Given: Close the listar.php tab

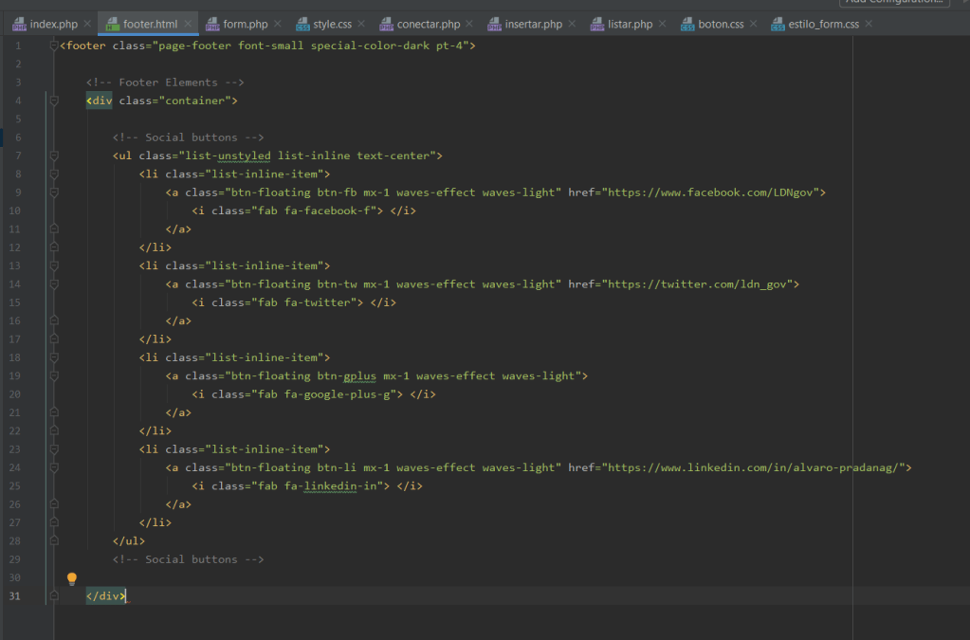Looking at the screenshot, I should (x=662, y=24).
